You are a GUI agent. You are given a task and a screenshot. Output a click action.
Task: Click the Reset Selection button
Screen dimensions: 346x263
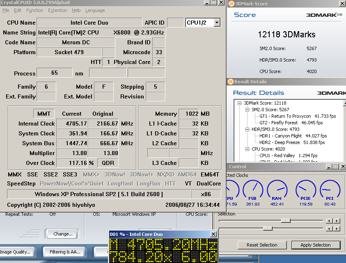point(262,245)
